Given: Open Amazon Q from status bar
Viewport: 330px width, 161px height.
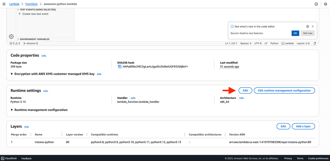Looking at the screenshot, I should click(31, 43).
